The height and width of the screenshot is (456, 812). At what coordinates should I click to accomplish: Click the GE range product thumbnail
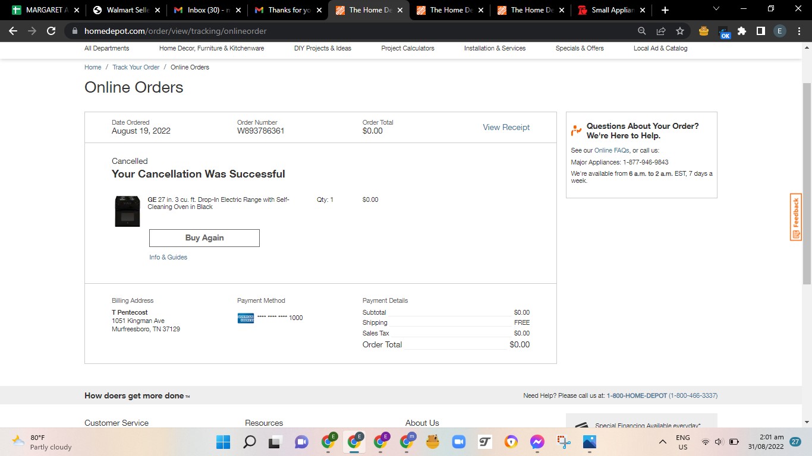click(x=127, y=211)
